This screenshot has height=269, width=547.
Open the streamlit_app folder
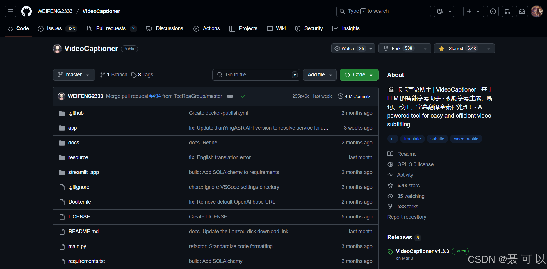point(84,172)
